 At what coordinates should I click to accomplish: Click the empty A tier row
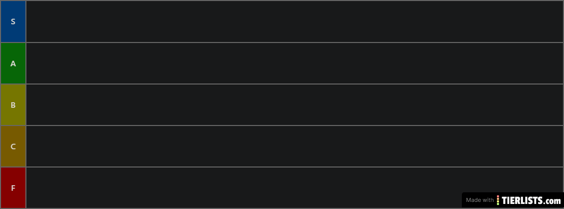pos(295,63)
